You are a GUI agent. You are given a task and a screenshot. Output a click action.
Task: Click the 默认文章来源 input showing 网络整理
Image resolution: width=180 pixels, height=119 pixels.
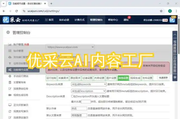click(x=79, y=115)
